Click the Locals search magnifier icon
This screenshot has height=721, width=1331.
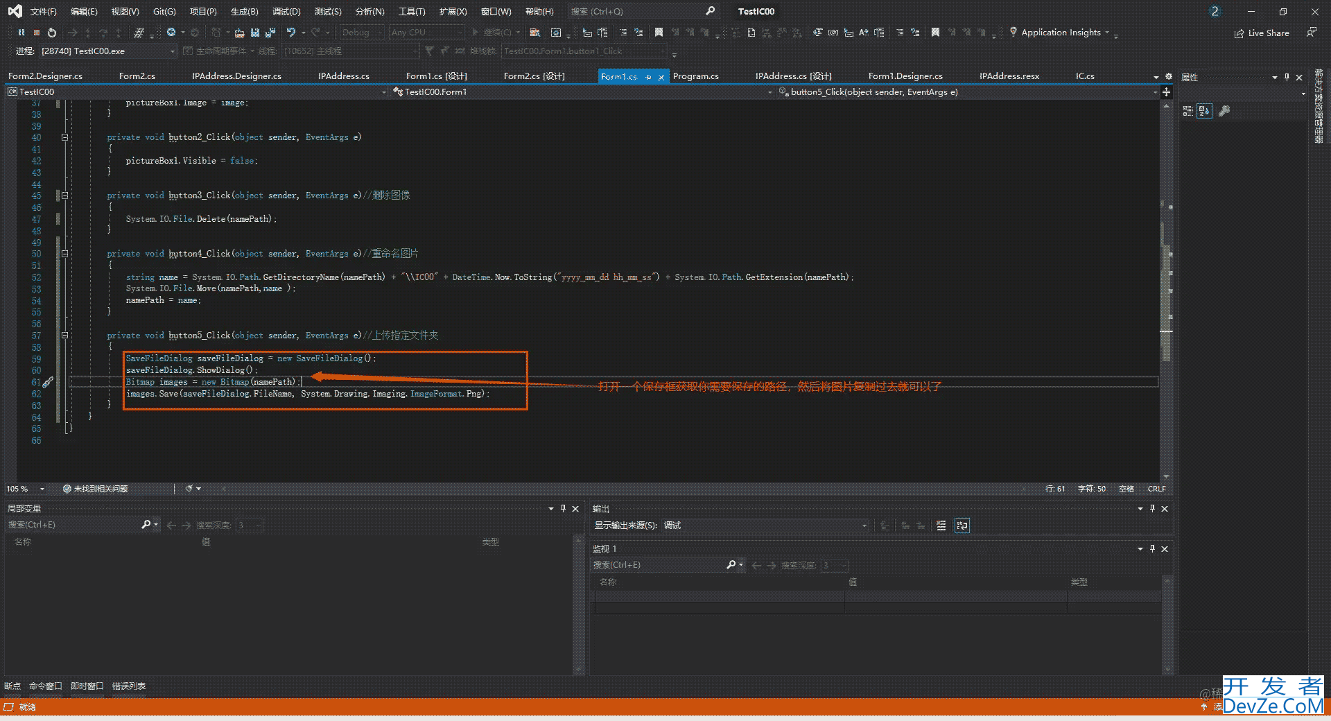pos(146,525)
